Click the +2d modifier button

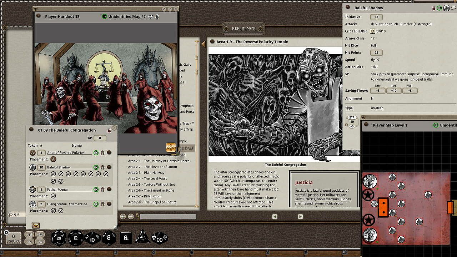[x=40, y=235]
